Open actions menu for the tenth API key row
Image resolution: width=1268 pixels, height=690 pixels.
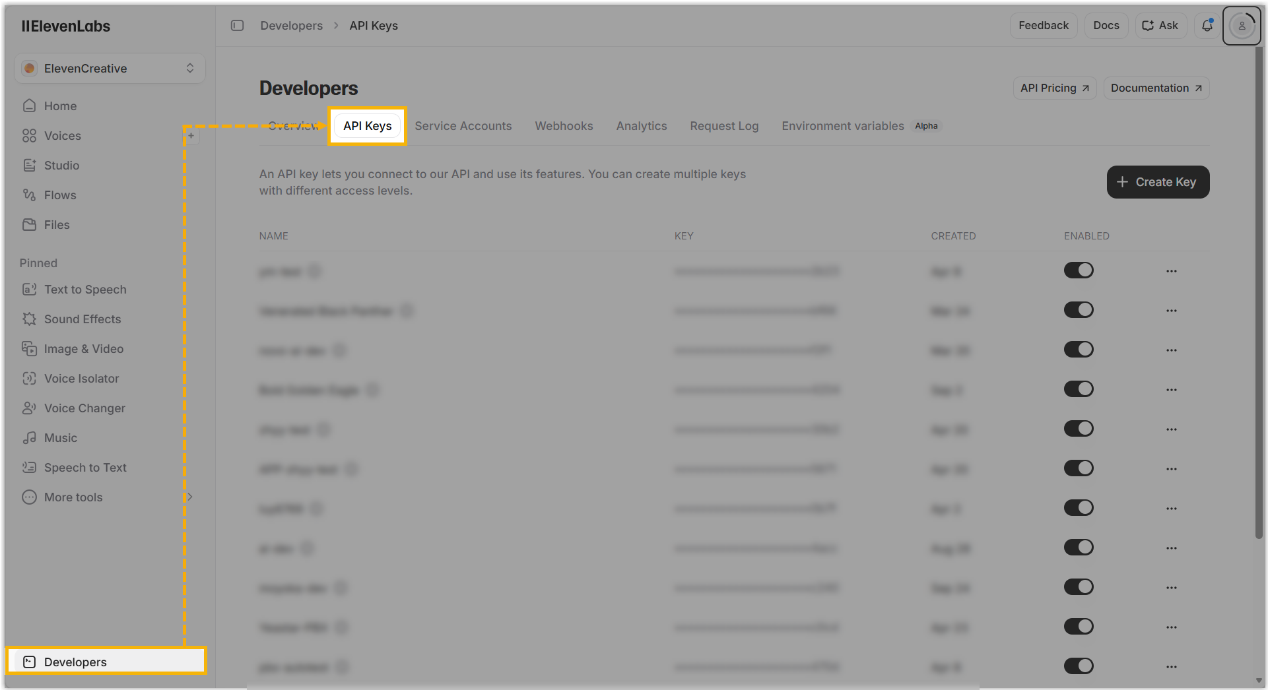[x=1171, y=627]
